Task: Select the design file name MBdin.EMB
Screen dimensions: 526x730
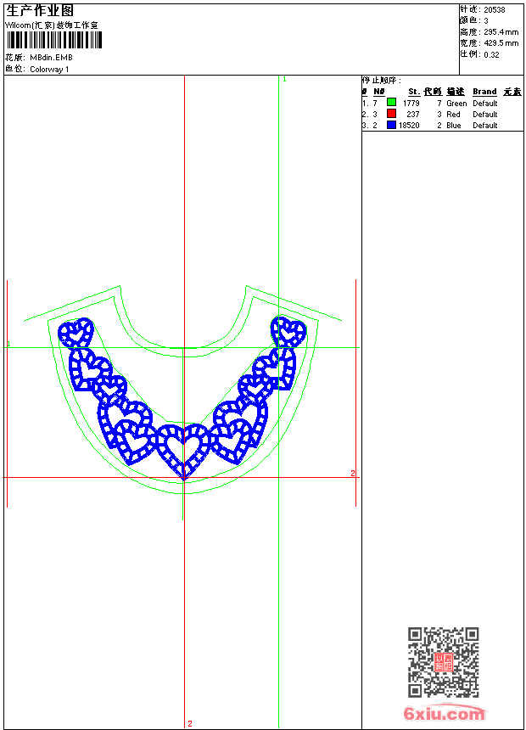Action: (x=51, y=57)
